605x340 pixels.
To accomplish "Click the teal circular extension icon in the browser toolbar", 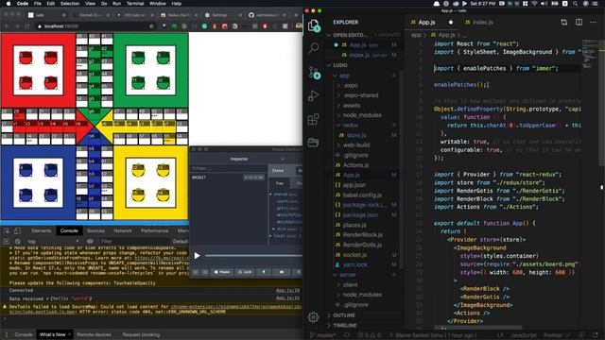I will (x=204, y=26).
